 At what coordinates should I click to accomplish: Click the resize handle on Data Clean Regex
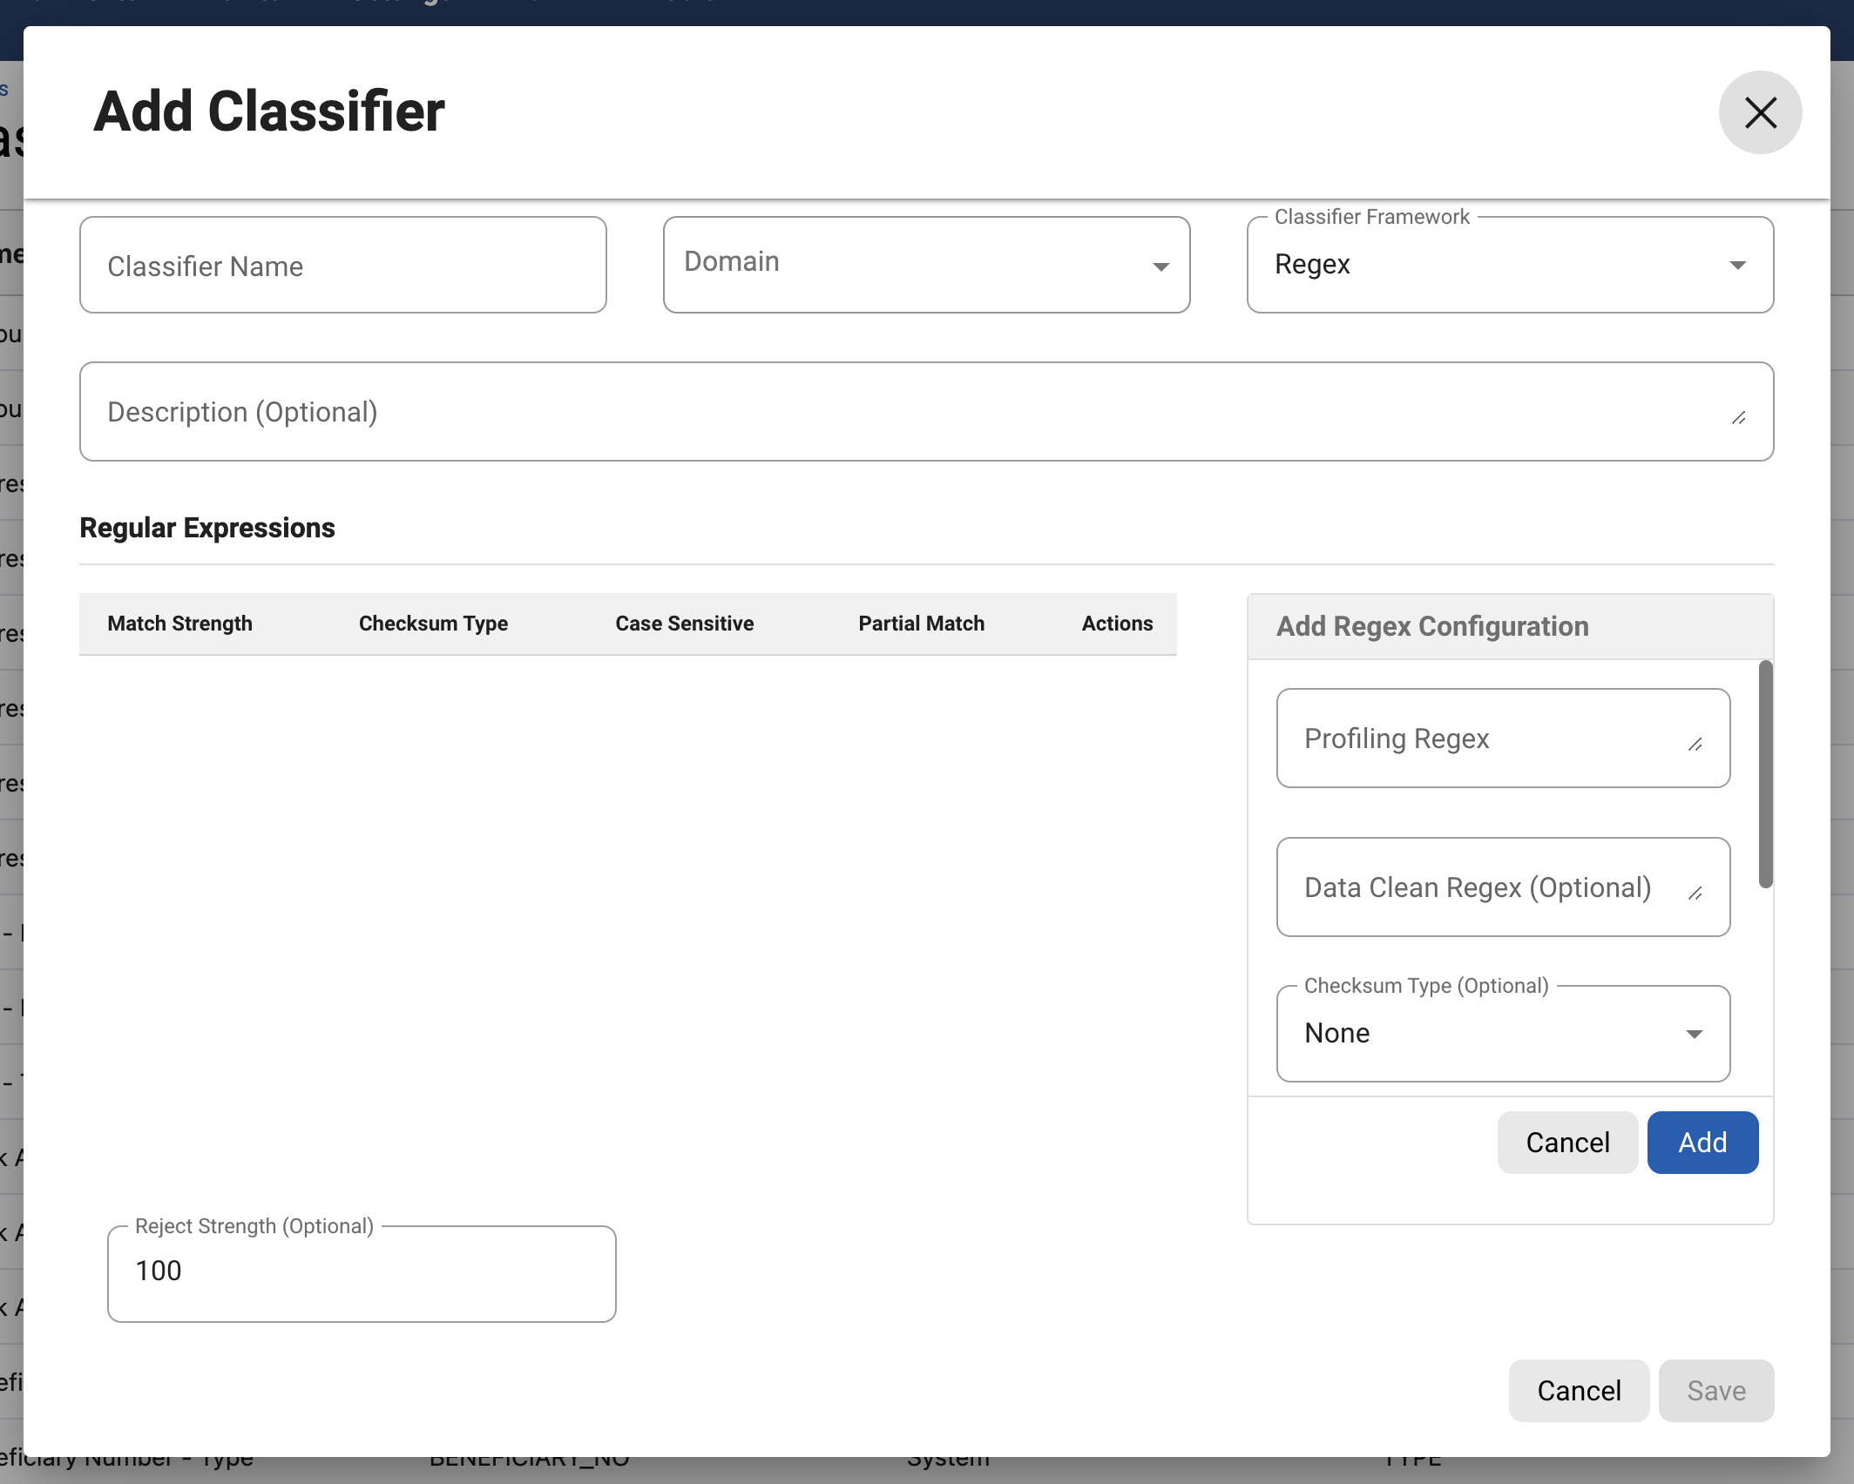1696,894
